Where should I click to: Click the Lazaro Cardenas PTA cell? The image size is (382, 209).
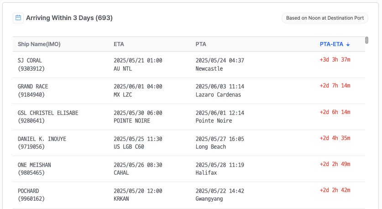pyautogui.click(x=218, y=95)
